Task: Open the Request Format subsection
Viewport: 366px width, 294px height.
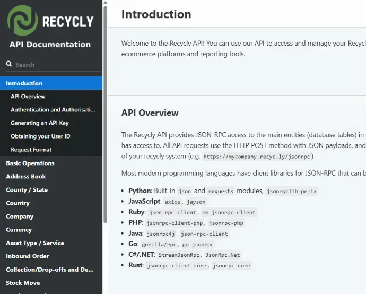Action: [31, 150]
